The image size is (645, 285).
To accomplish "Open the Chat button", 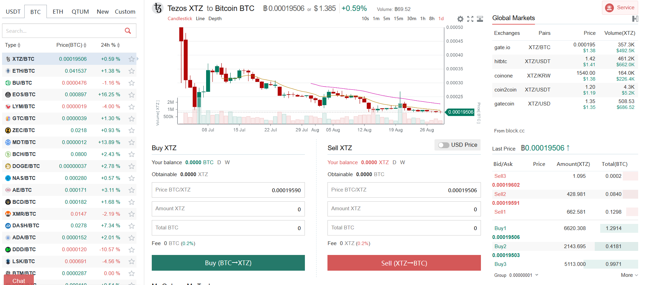I will click(19, 280).
